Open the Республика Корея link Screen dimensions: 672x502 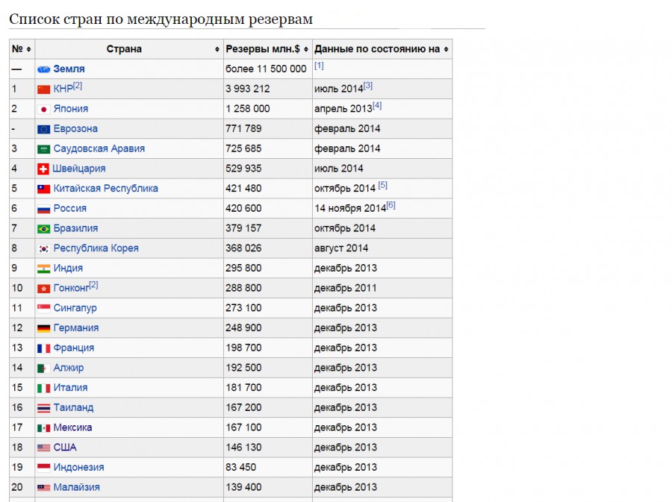click(x=96, y=248)
